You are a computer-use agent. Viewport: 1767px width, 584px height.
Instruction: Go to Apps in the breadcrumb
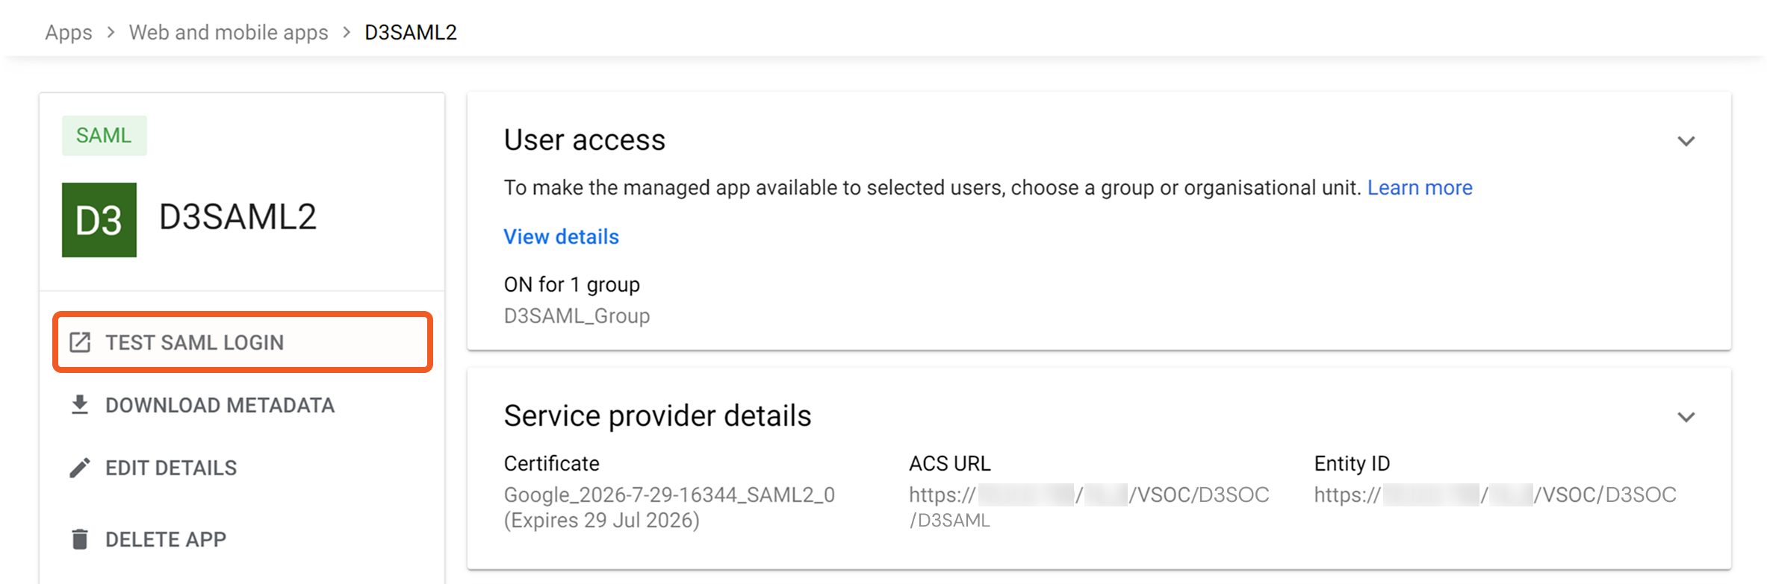point(69,33)
